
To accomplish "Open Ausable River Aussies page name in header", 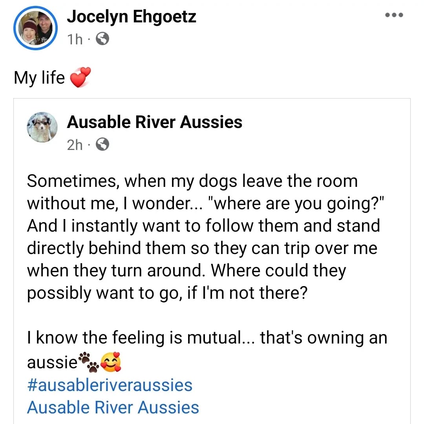I will 154,122.
